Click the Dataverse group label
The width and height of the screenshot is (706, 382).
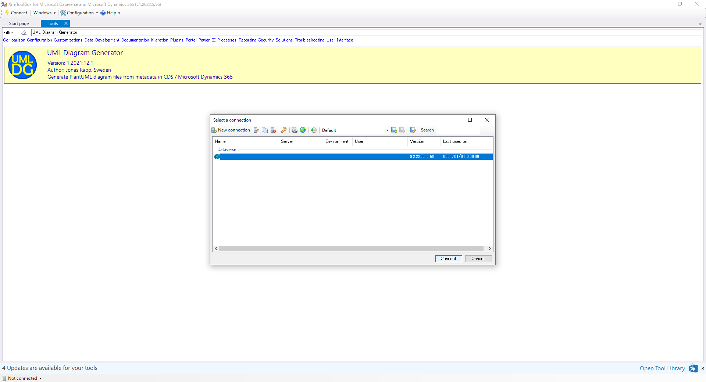[x=227, y=149]
